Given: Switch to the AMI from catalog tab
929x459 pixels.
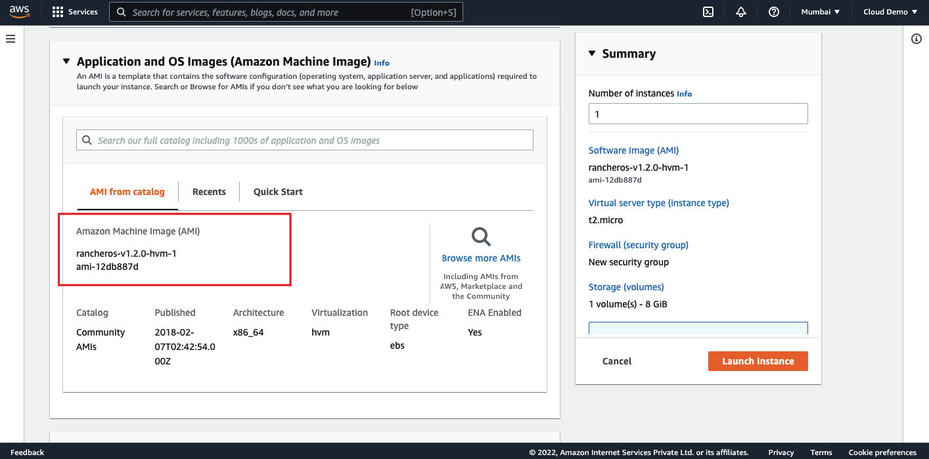Looking at the screenshot, I should point(127,192).
